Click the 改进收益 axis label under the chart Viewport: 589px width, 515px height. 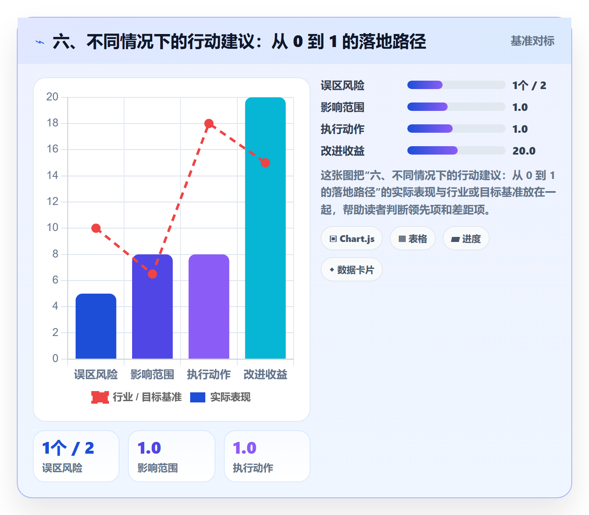[x=265, y=374]
